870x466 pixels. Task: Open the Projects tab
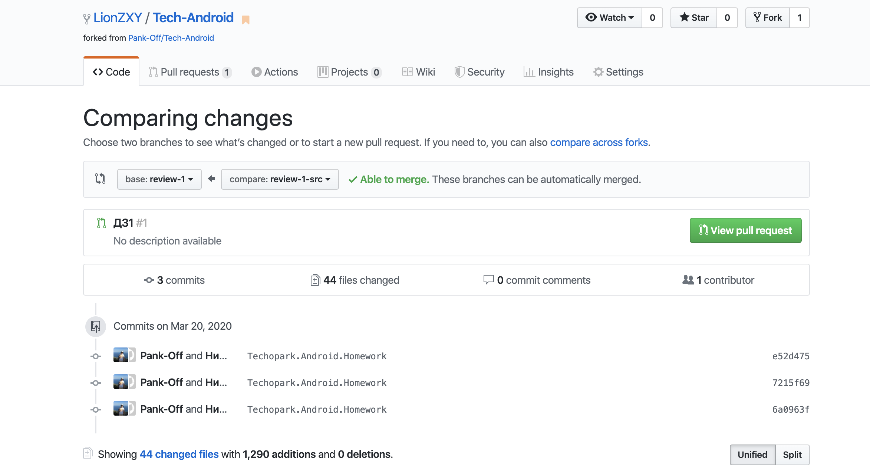click(349, 72)
